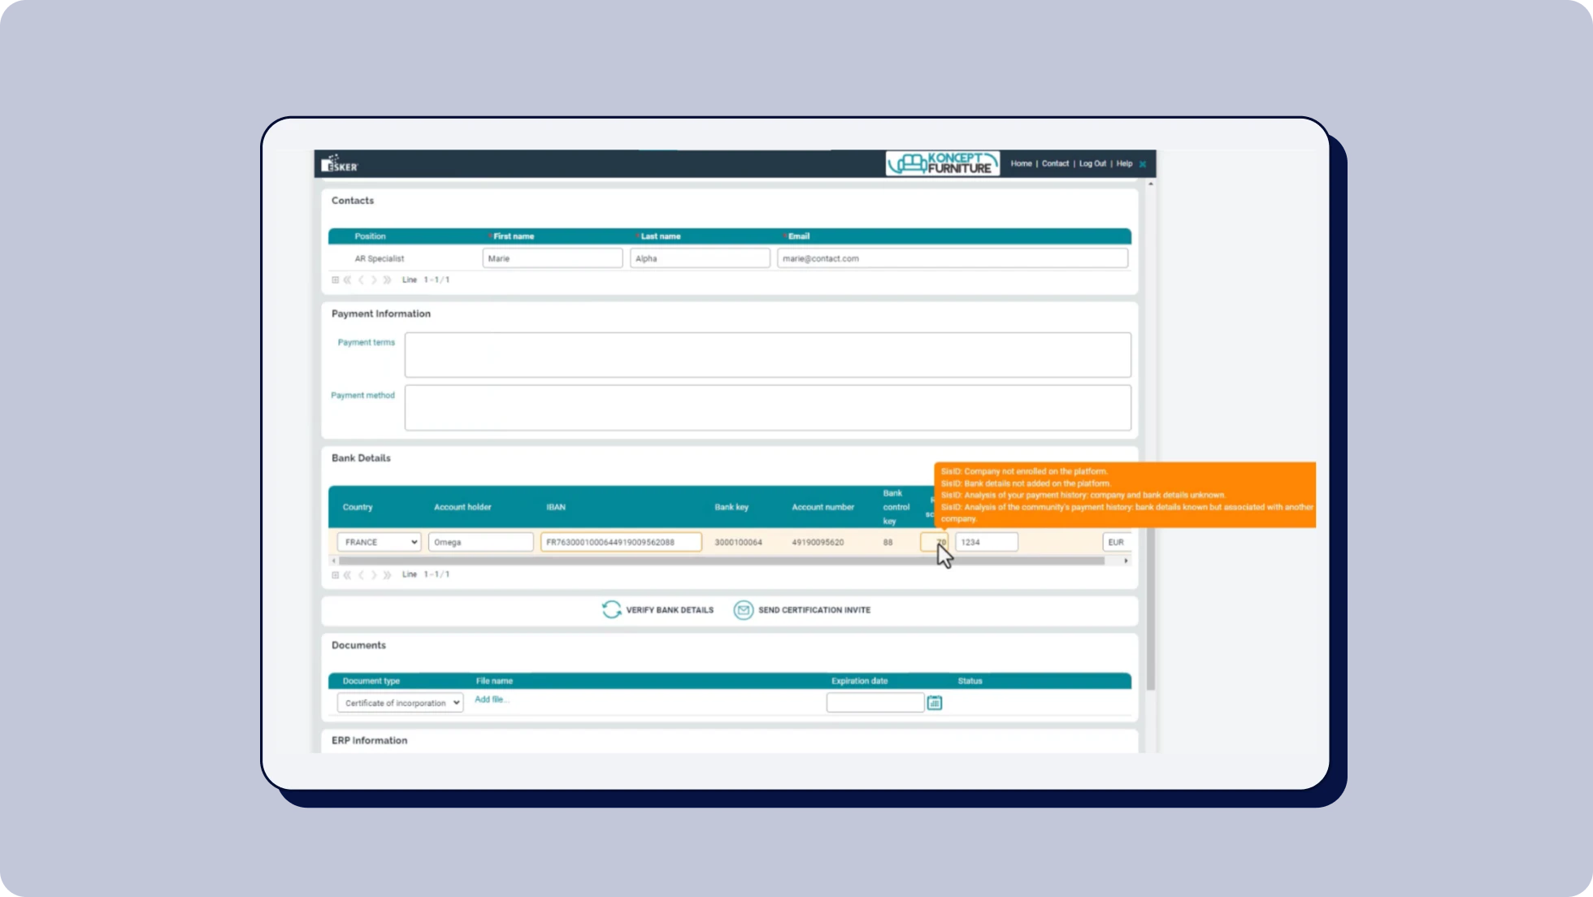Open the expiration date calendar picker
This screenshot has height=897, width=1593.
935,703
